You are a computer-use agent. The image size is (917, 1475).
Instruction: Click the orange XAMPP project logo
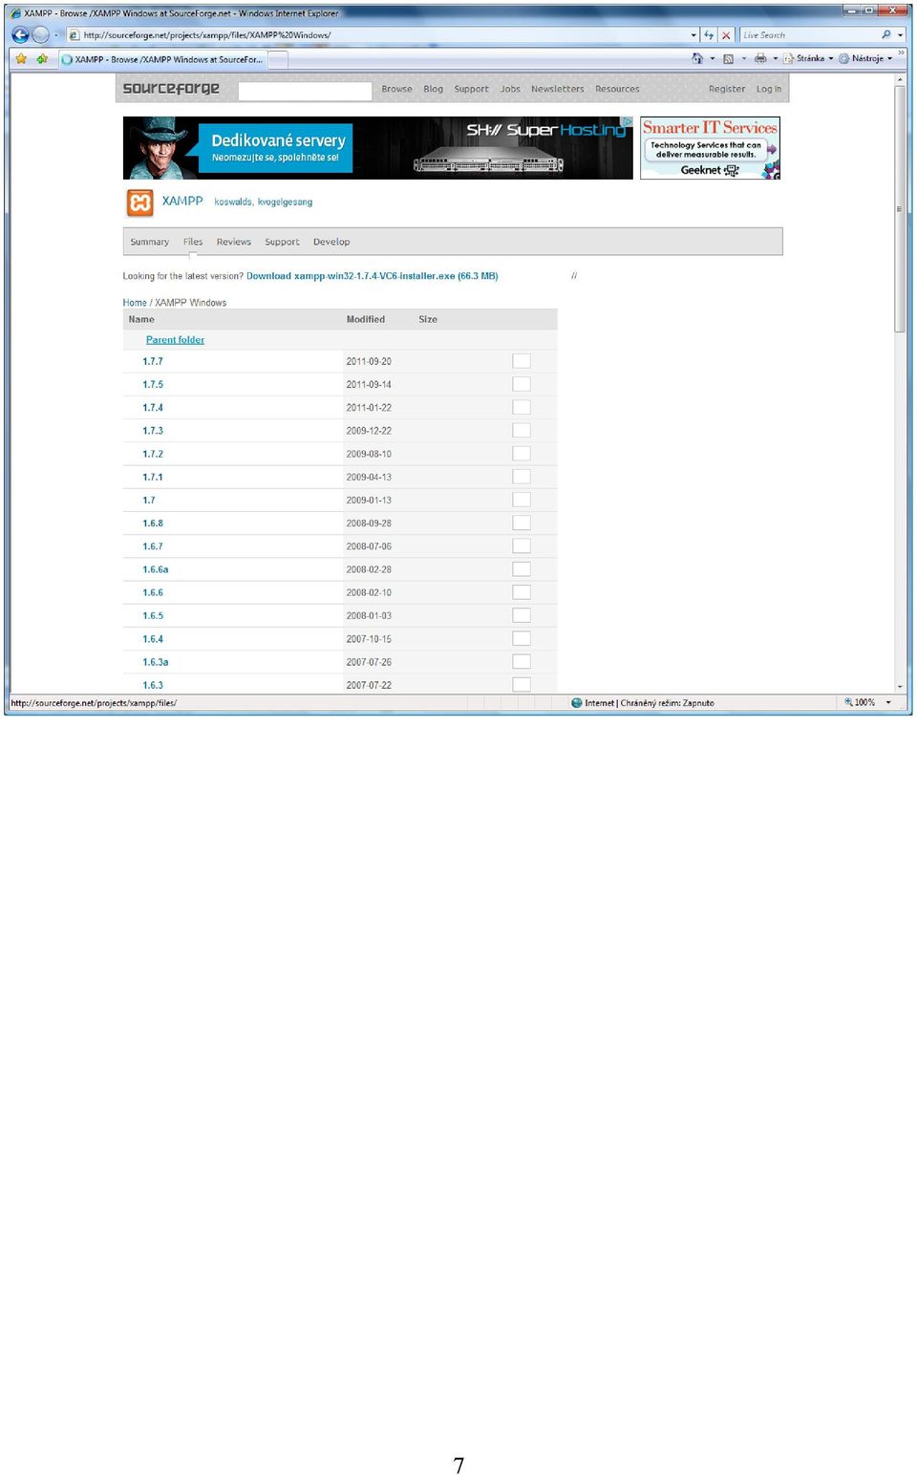pos(140,203)
